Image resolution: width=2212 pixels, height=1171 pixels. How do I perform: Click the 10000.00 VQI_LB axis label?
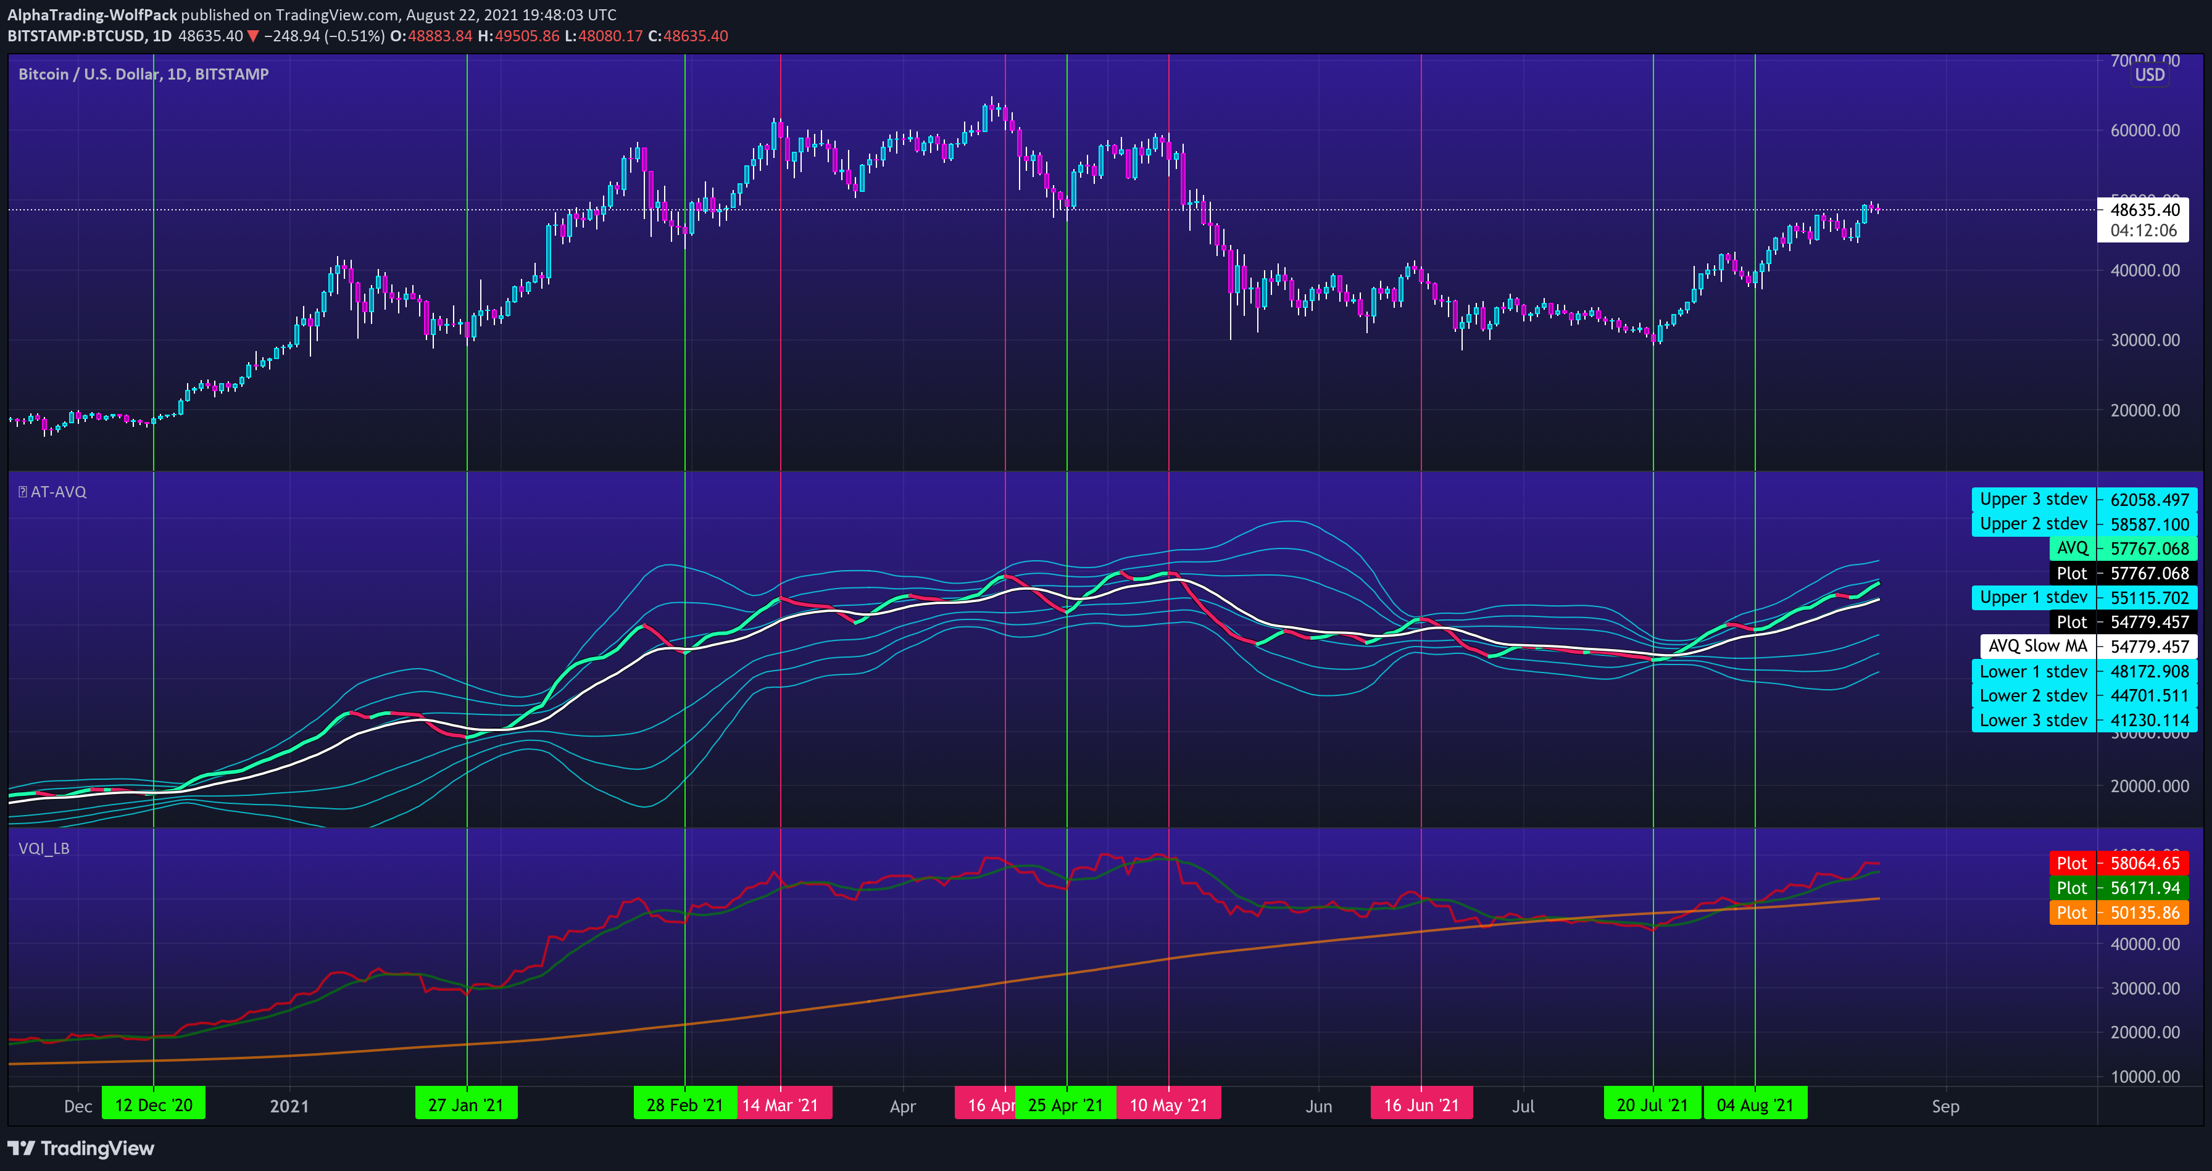(x=2145, y=1077)
